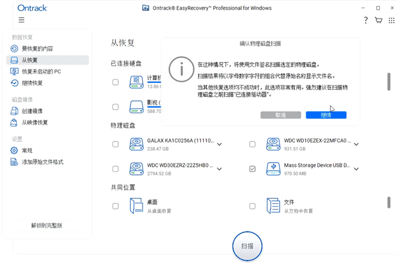This screenshot has height=264, width=400.
Task: Click the 970.50 MB size text
Action: point(295,174)
